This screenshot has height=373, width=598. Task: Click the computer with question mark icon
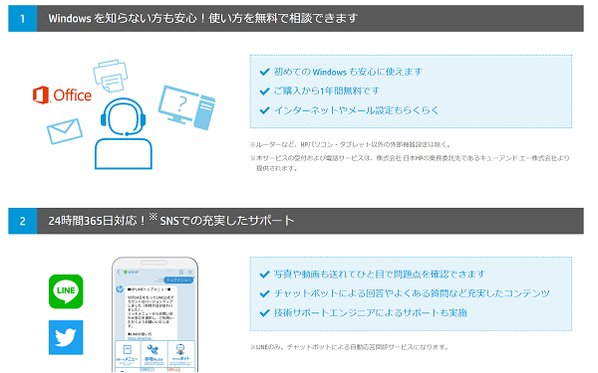point(187,107)
